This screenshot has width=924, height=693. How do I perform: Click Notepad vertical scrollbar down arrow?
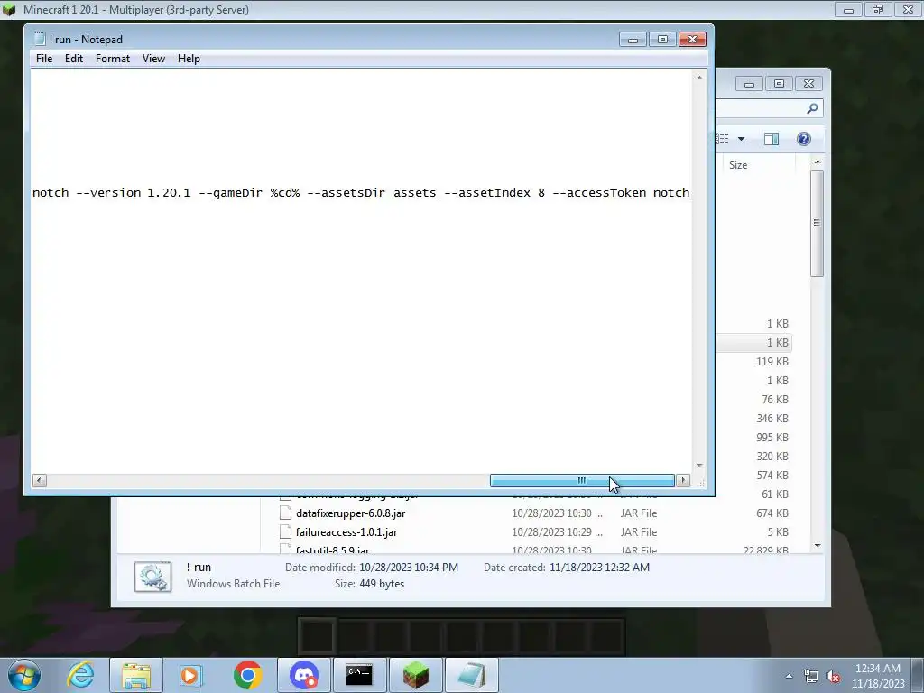[x=699, y=466]
